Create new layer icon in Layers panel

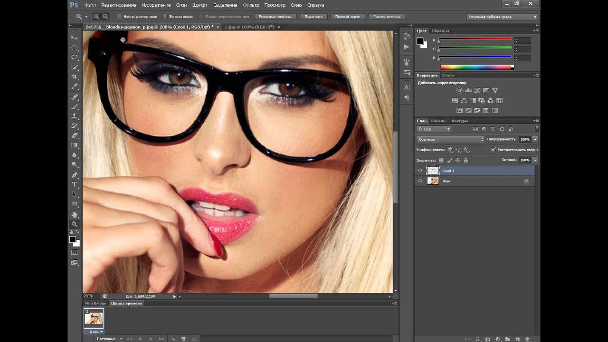click(517, 339)
